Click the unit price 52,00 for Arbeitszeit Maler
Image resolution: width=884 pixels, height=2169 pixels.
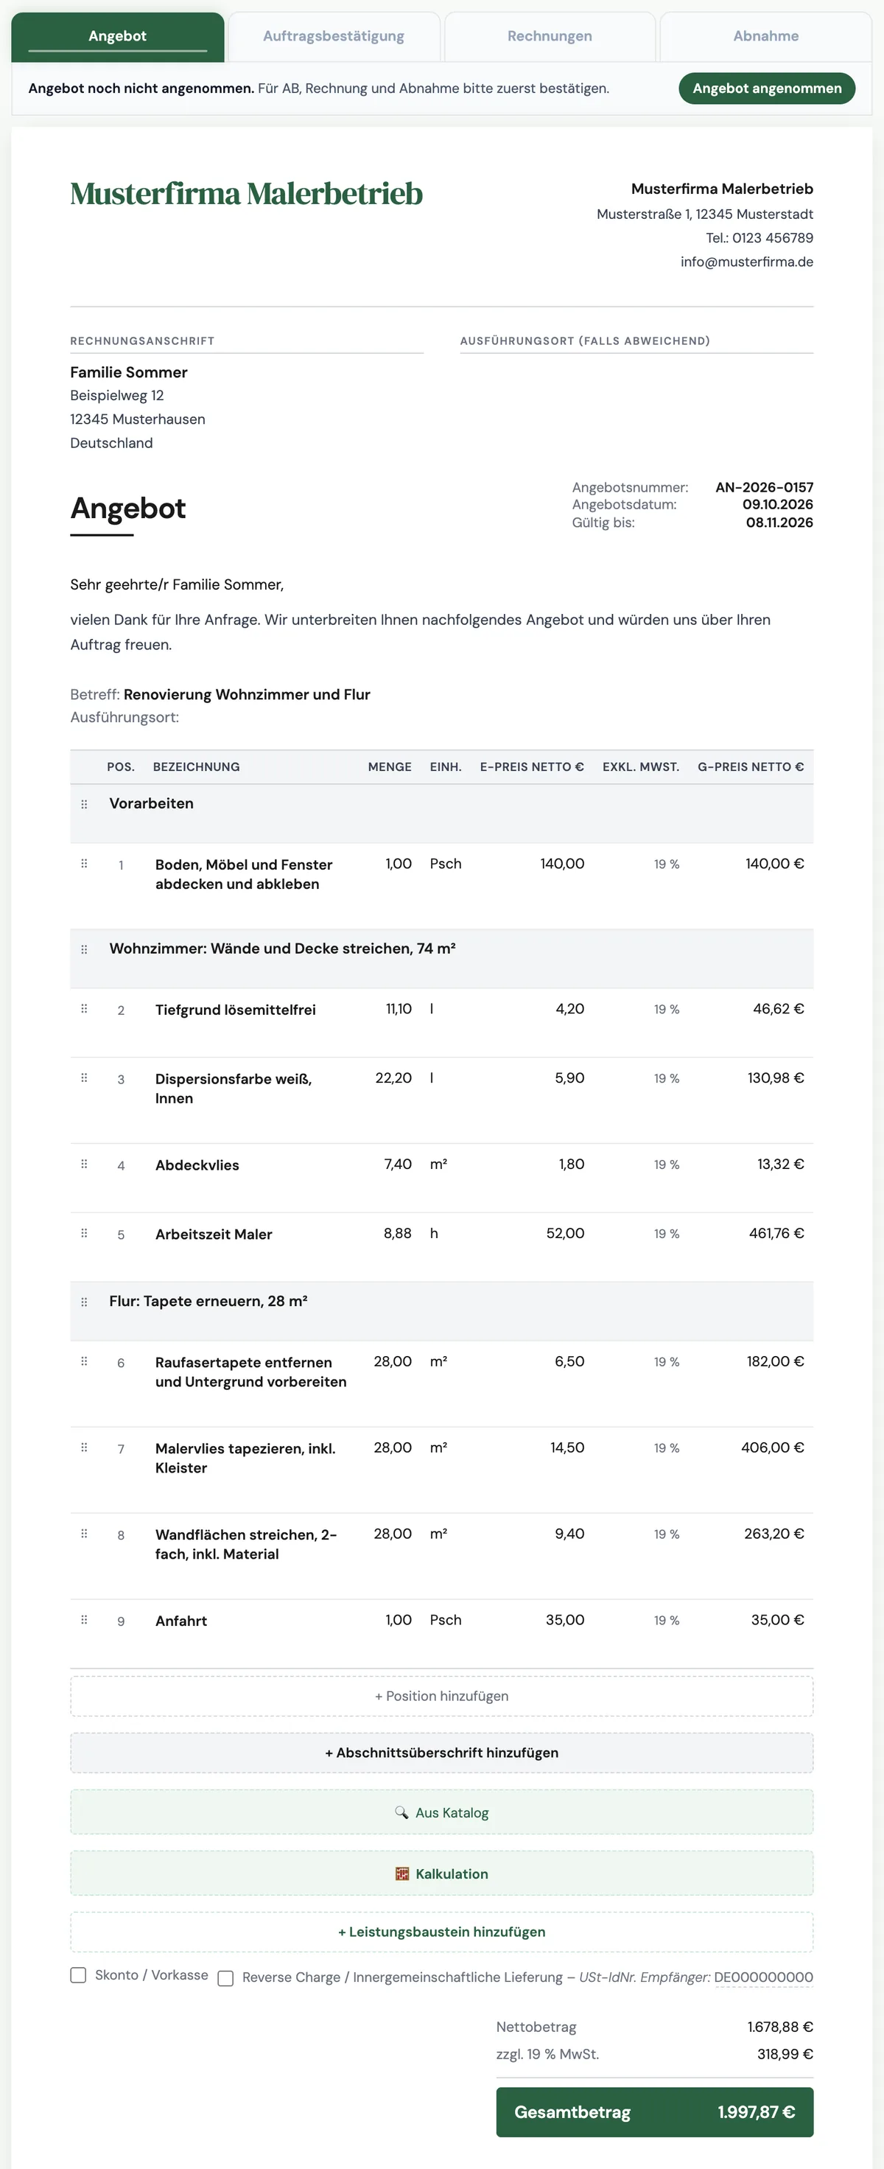(565, 1233)
